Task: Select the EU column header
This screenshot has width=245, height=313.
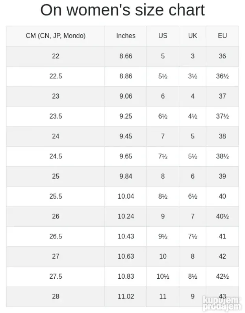Action: coord(222,36)
